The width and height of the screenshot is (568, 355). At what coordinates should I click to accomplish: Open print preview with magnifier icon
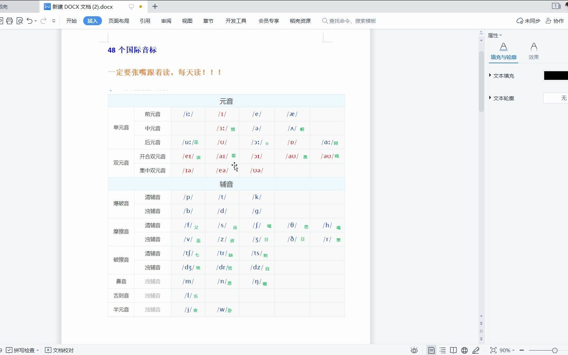20,21
